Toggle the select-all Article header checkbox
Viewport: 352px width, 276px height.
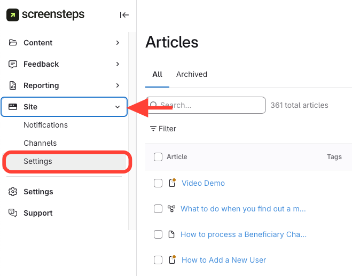158,157
